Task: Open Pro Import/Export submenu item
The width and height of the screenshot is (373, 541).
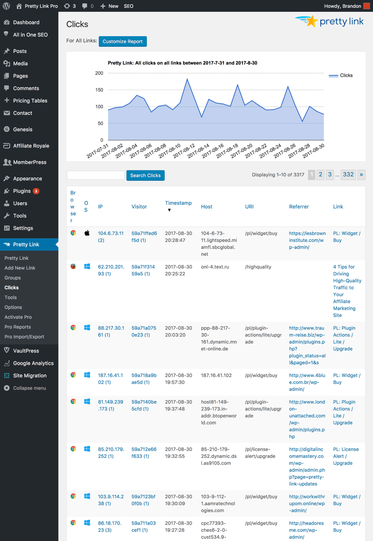Action: pos(24,337)
